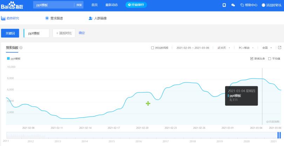The image size is (284, 146).
Task: Focus the top search field with ppt模板
Action: (54, 5)
